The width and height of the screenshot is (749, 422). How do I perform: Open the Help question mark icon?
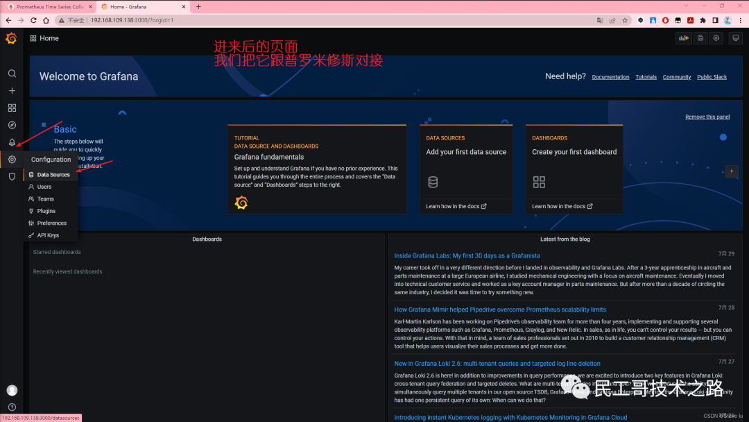[x=12, y=407]
